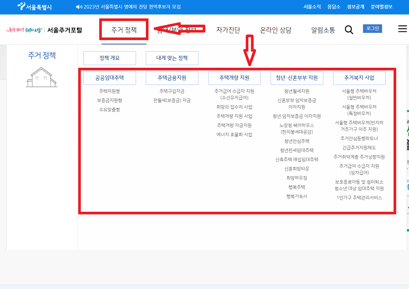
Task: Click the speaker icon beside the announcement banner
Action: click(x=79, y=7)
